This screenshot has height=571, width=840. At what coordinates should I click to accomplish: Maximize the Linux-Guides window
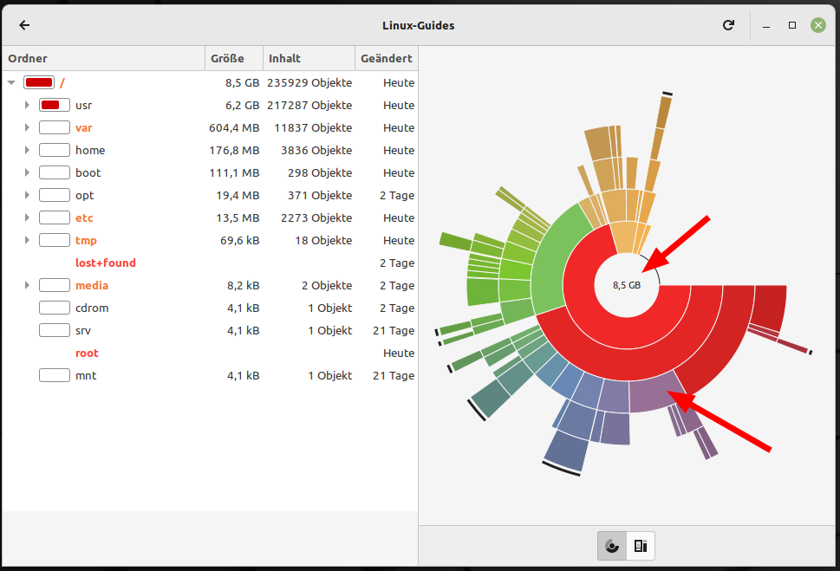(791, 25)
